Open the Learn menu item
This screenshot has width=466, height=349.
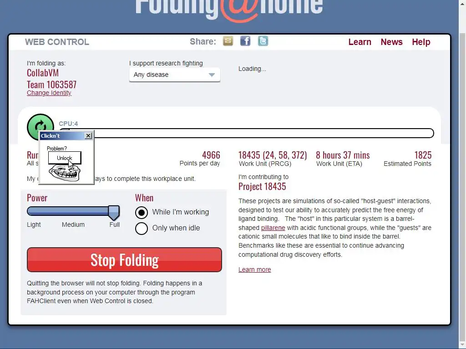pos(360,42)
